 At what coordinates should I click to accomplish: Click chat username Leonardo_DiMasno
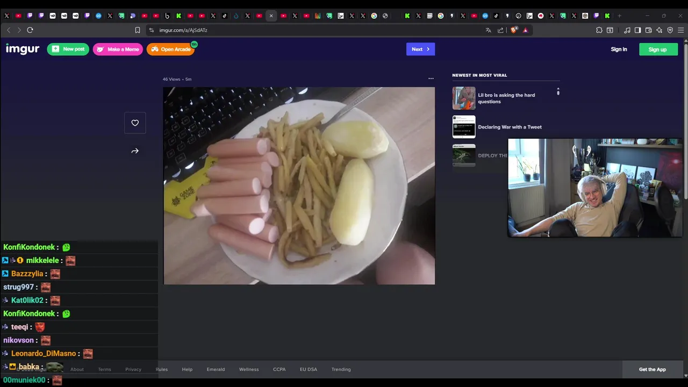(44, 353)
